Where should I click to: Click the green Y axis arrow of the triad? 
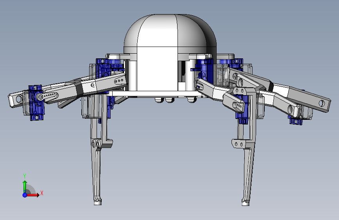pos(25,186)
